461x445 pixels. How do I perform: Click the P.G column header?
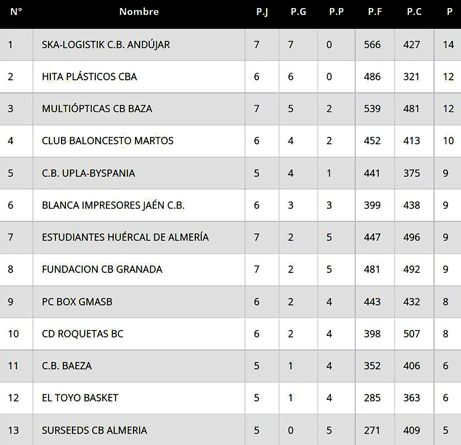(x=298, y=12)
